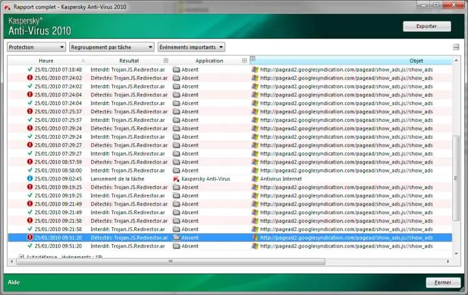
Task: Click the Exporter button
Action: [427, 26]
